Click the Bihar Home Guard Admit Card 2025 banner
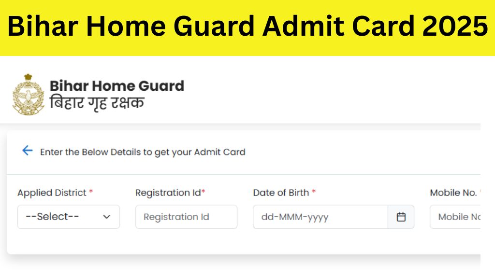 coord(247,27)
